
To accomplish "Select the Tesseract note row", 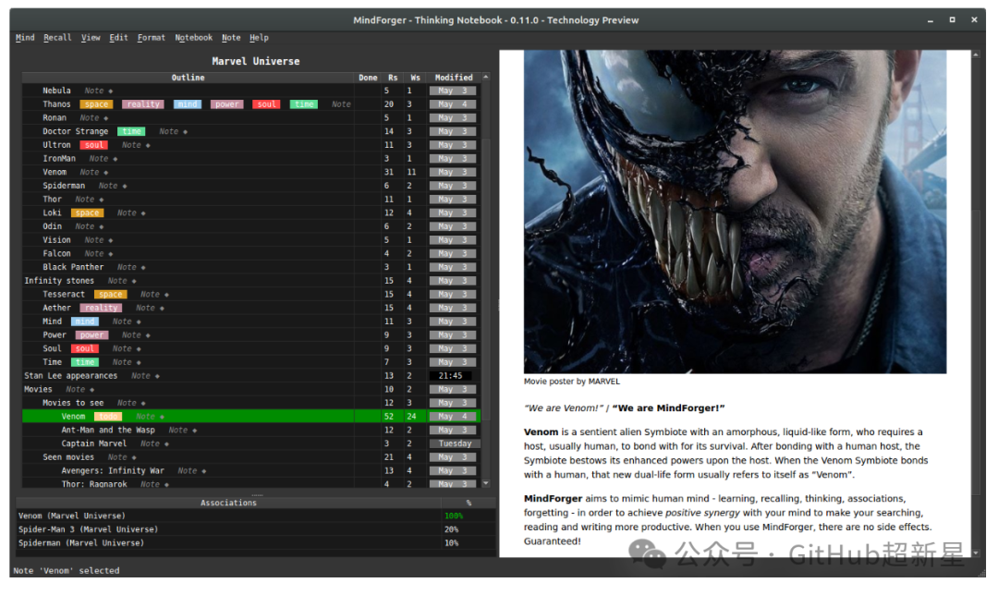I will [251, 295].
